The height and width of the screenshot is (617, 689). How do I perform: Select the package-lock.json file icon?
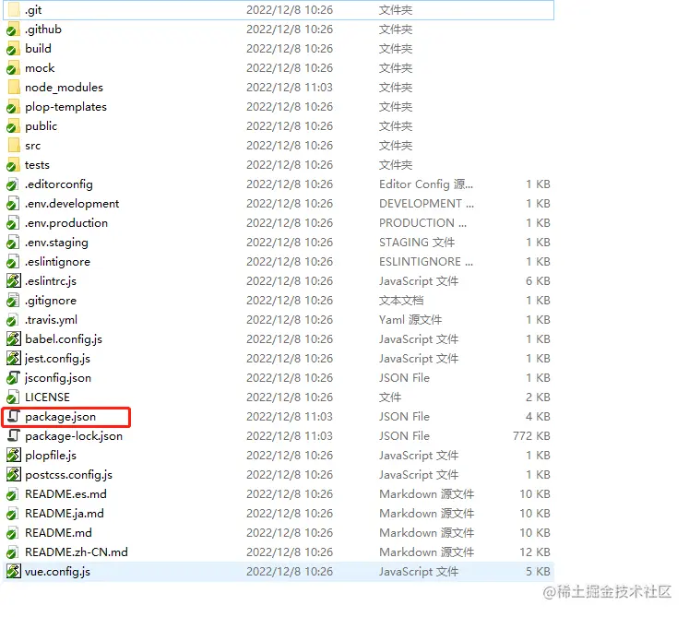click(14, 435)
